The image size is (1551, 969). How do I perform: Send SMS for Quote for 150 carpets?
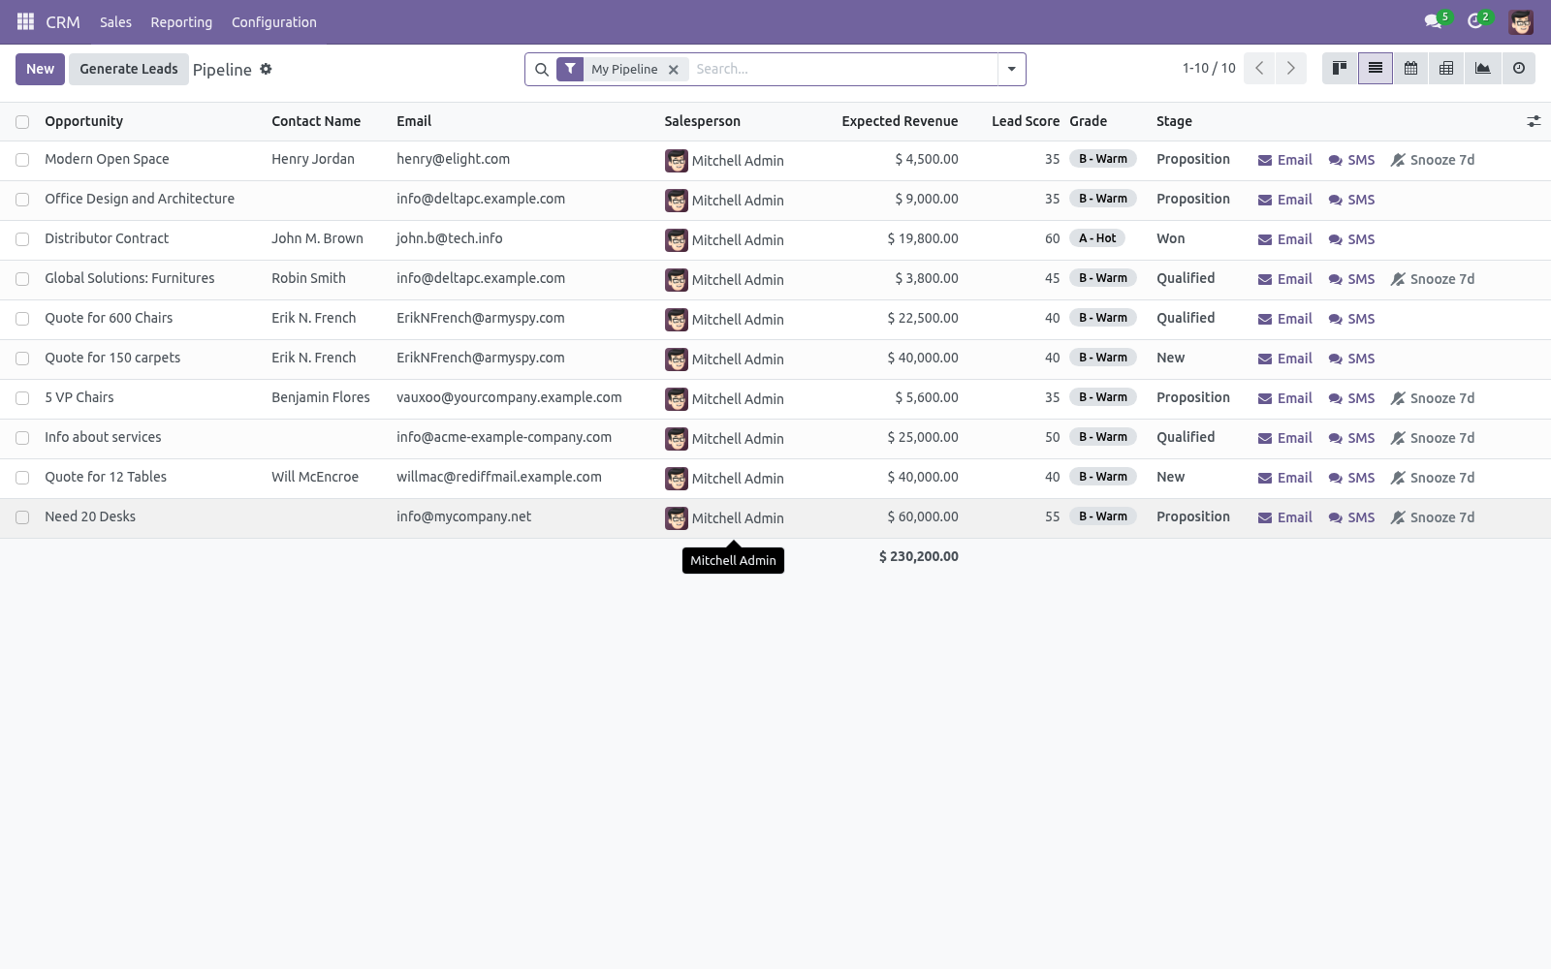(x=1351, y=359)
